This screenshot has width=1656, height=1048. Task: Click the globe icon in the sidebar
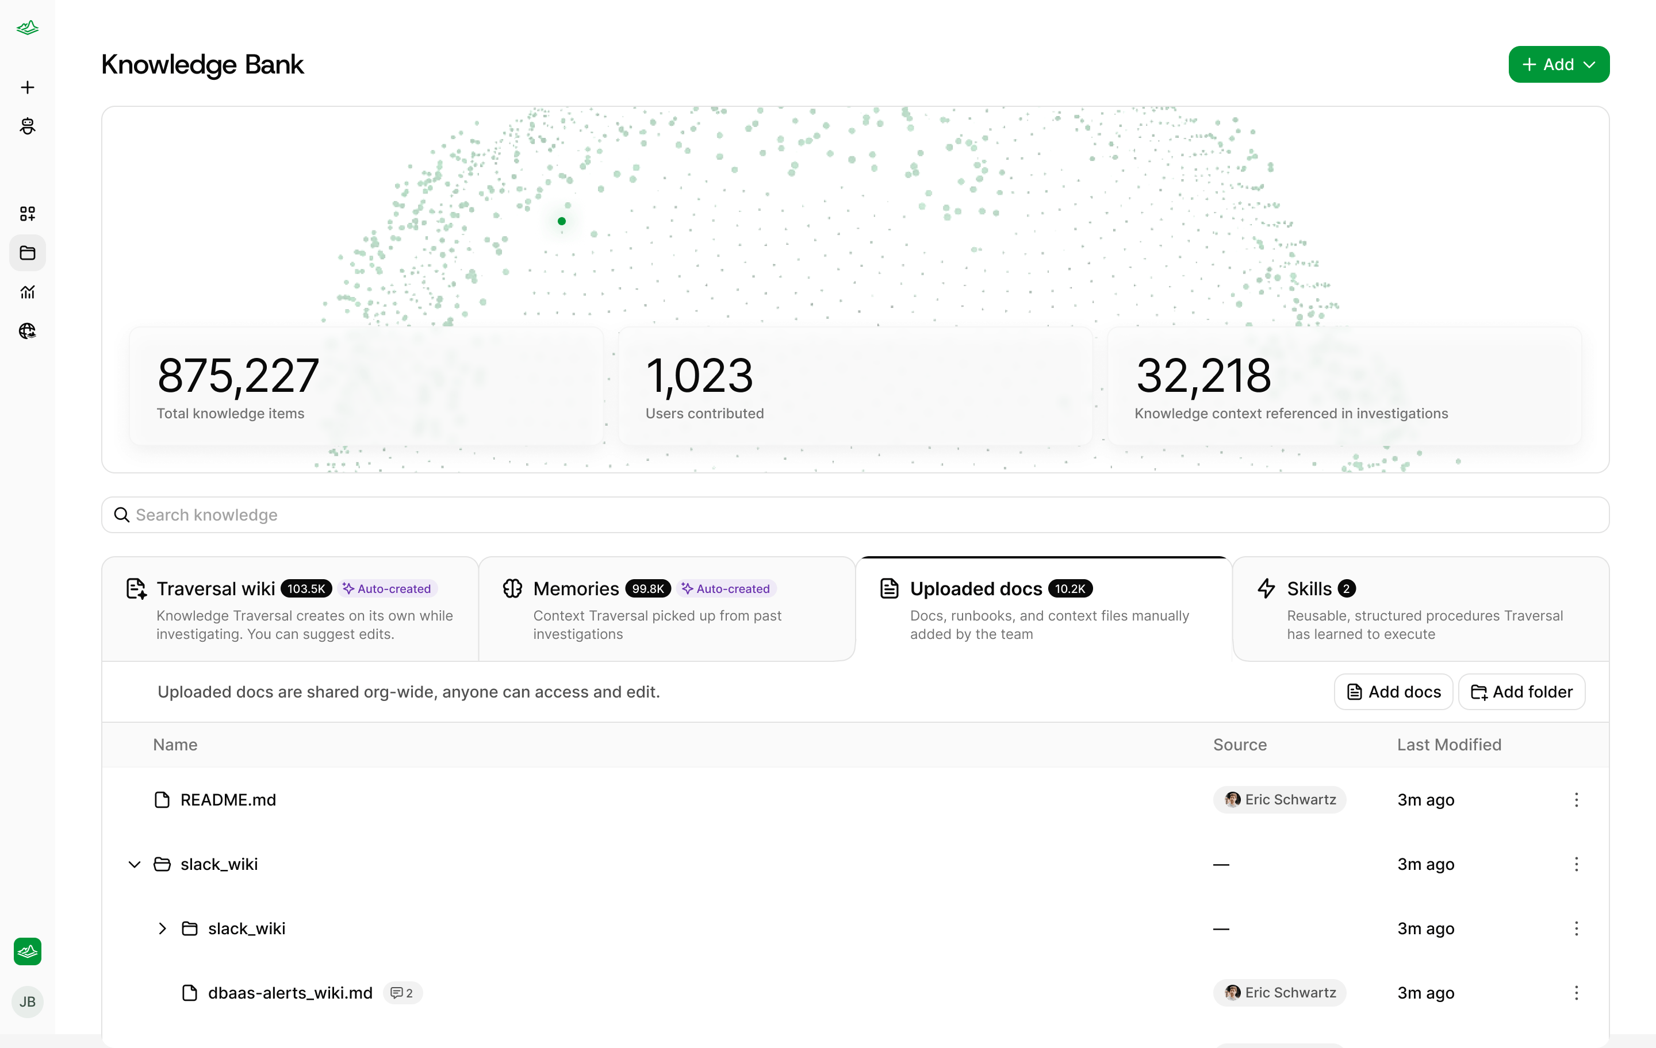28,332
